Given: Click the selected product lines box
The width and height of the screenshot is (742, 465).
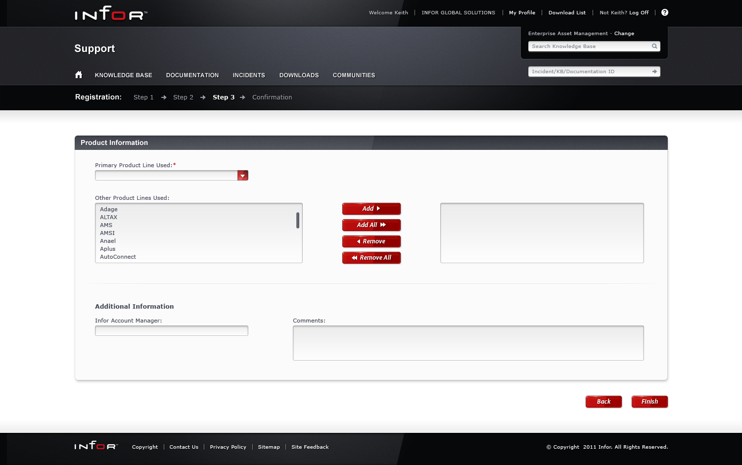Looking at the screenshot, I should click(x=542, y=233).
